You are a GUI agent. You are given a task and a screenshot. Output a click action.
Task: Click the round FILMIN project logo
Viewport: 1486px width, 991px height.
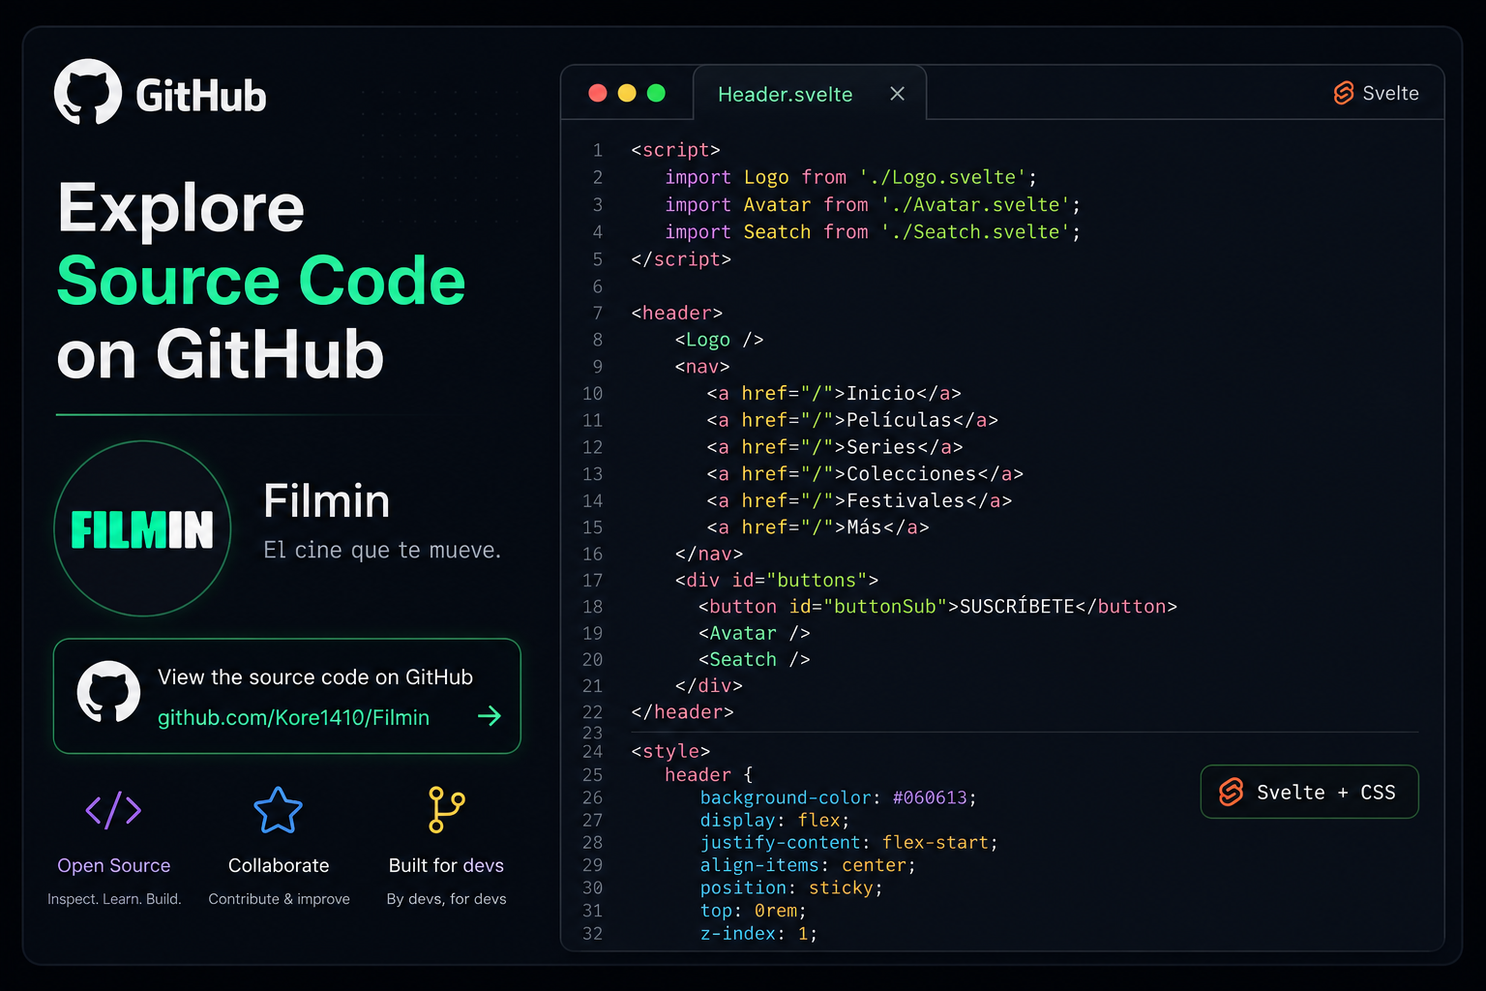[x=142, y=528]
